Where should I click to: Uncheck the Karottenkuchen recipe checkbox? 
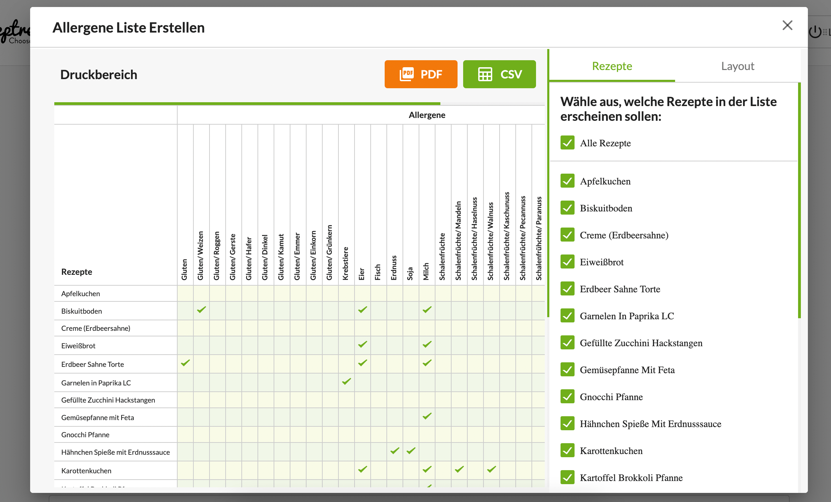click(567, 451)
